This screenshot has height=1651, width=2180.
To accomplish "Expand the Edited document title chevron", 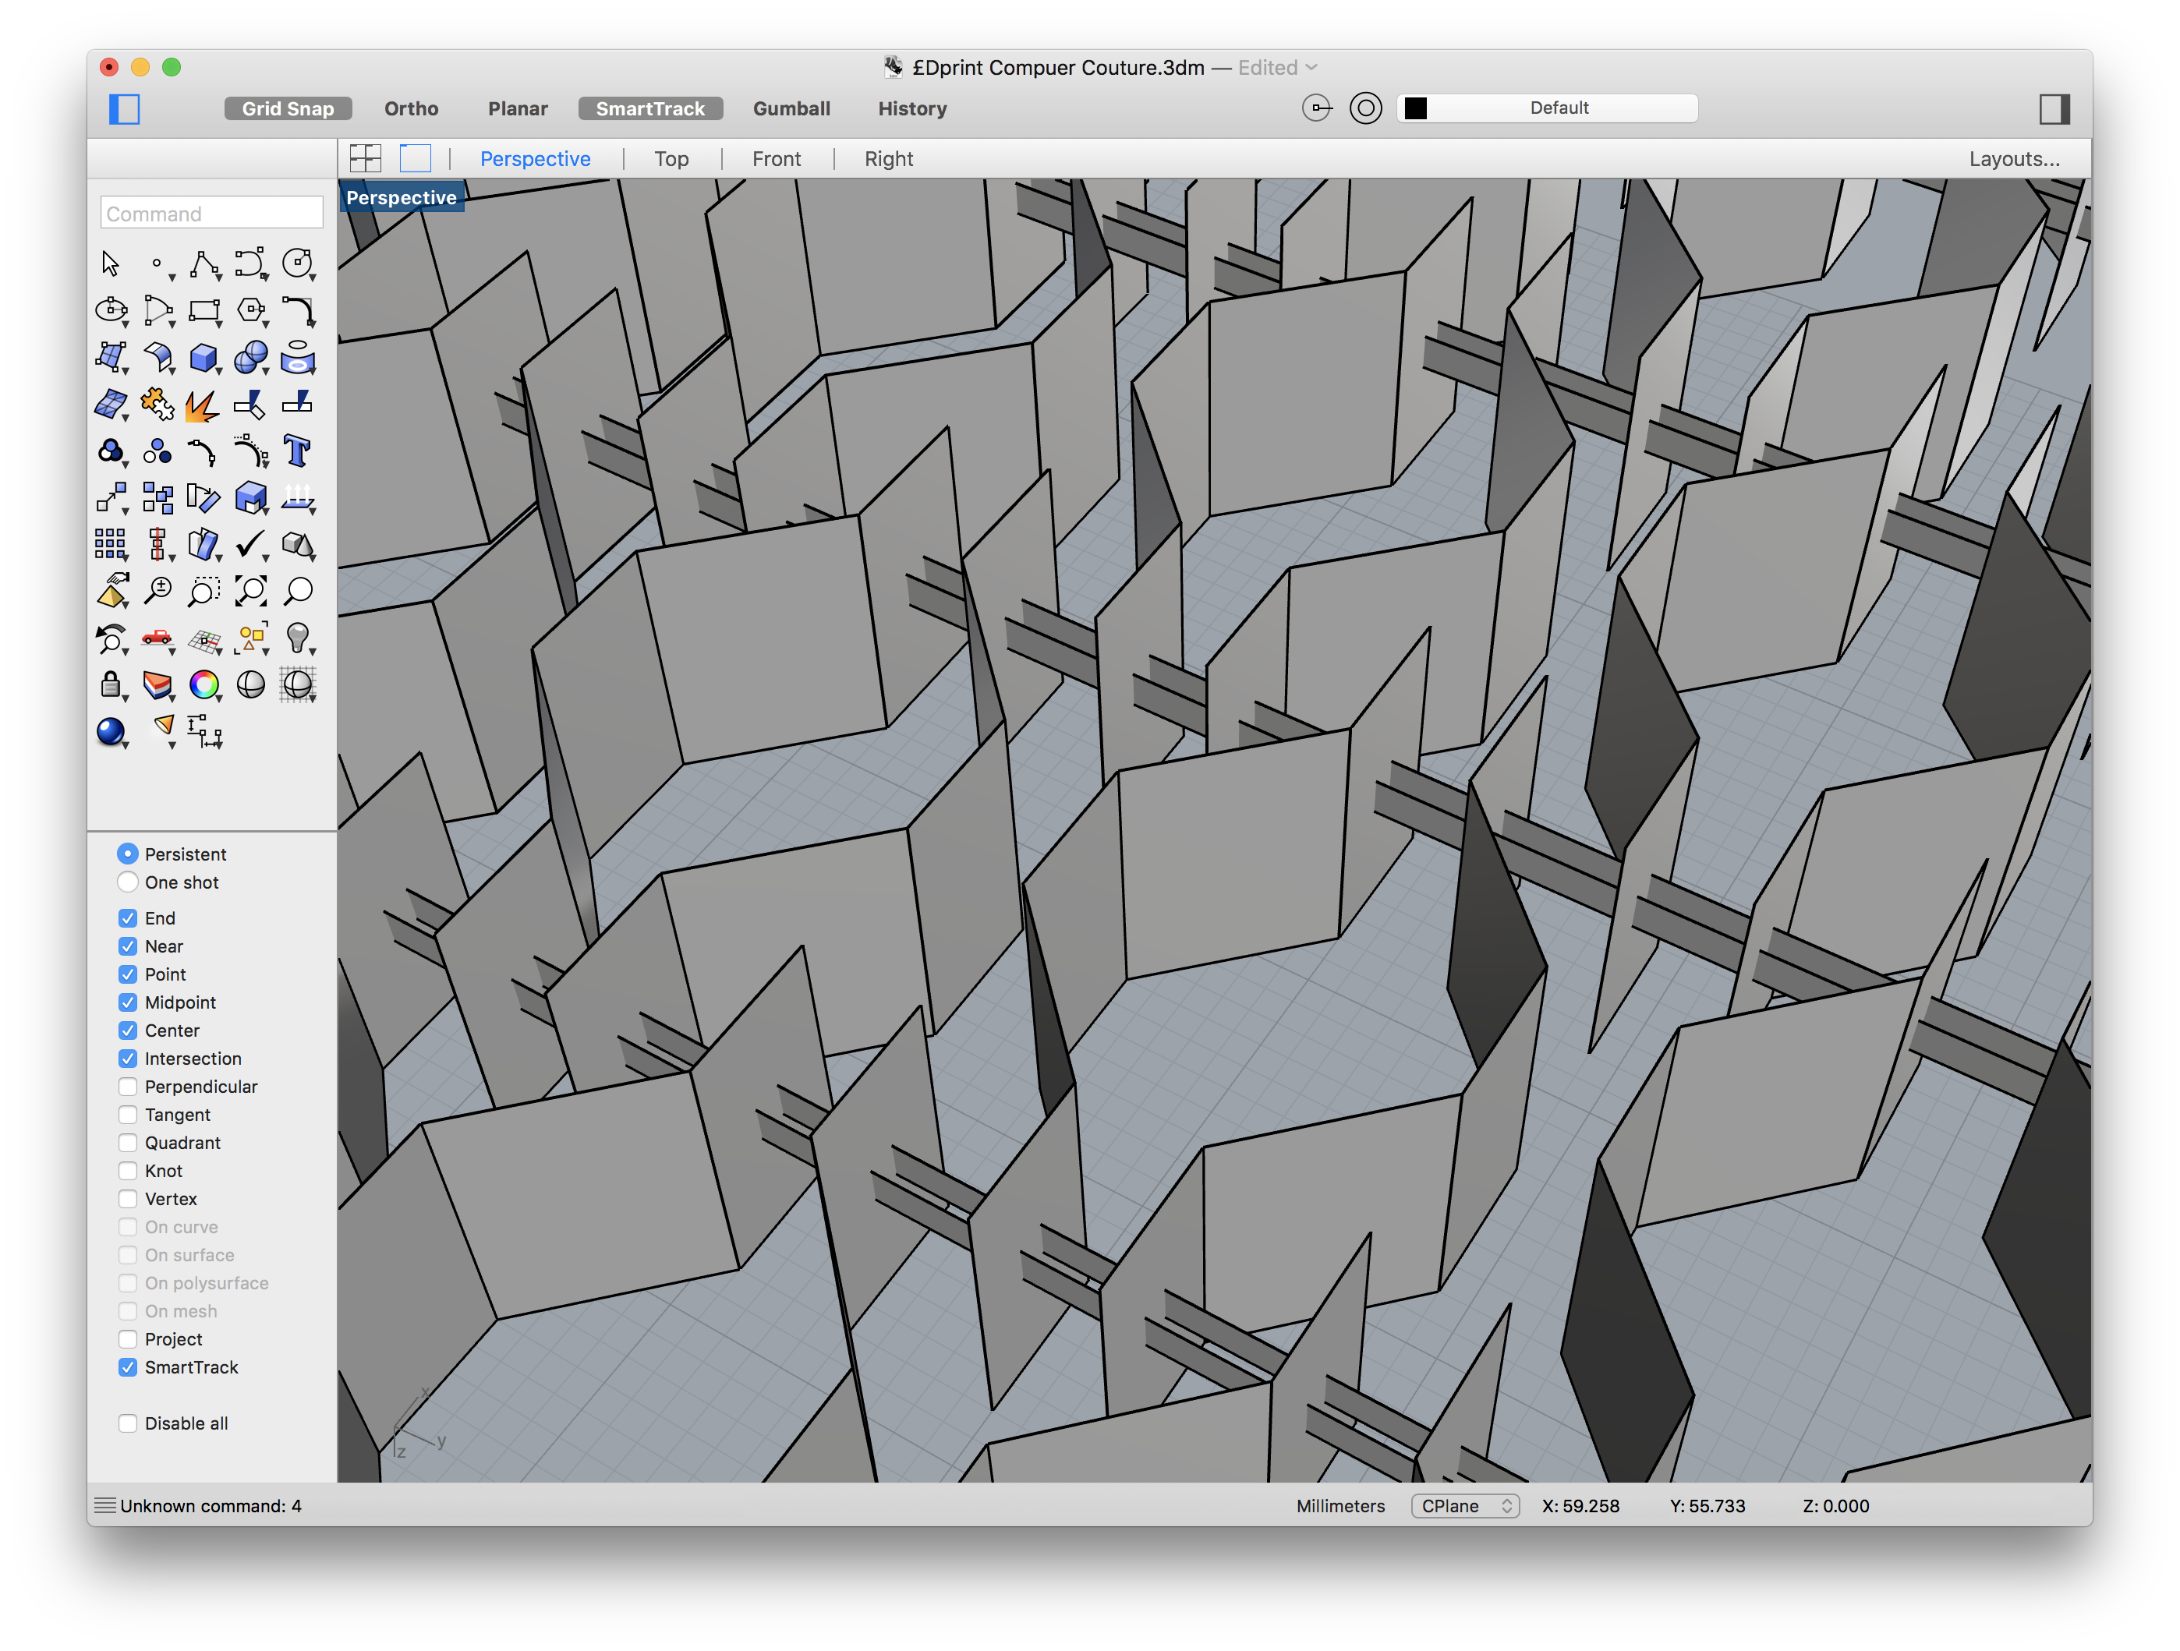I will [x=1311, y=67].
